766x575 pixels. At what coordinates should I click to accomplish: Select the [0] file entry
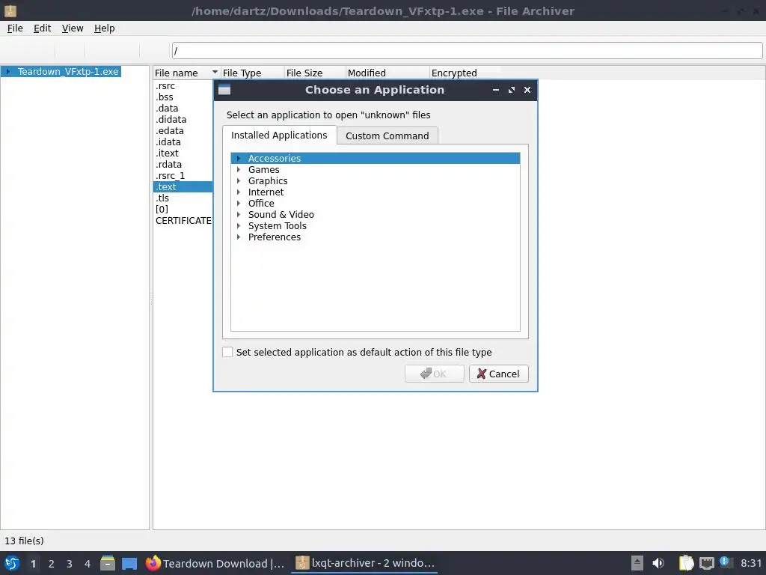point(162,210)
